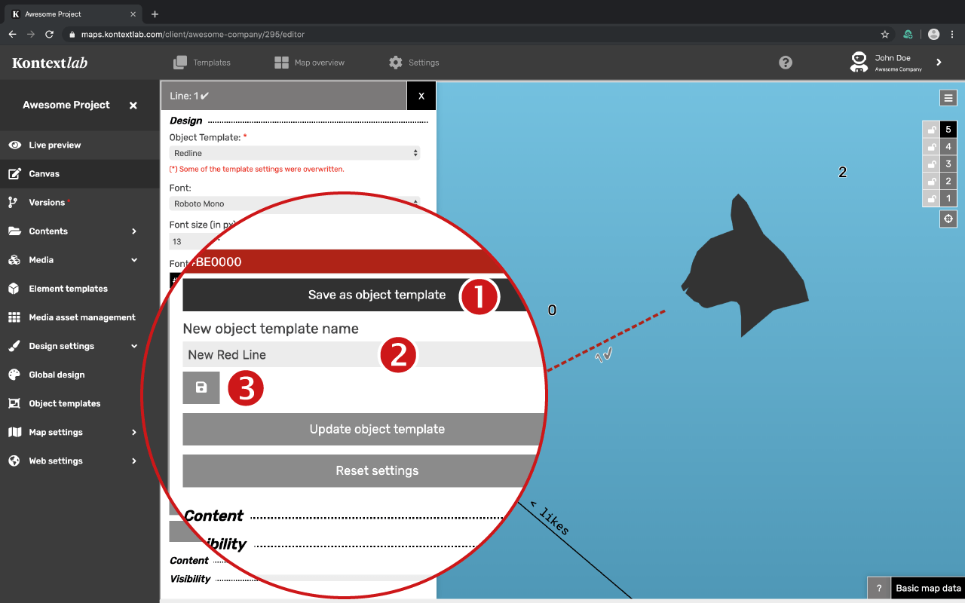
Task: Select the red dashed line on the map
Action: [605, 341]
